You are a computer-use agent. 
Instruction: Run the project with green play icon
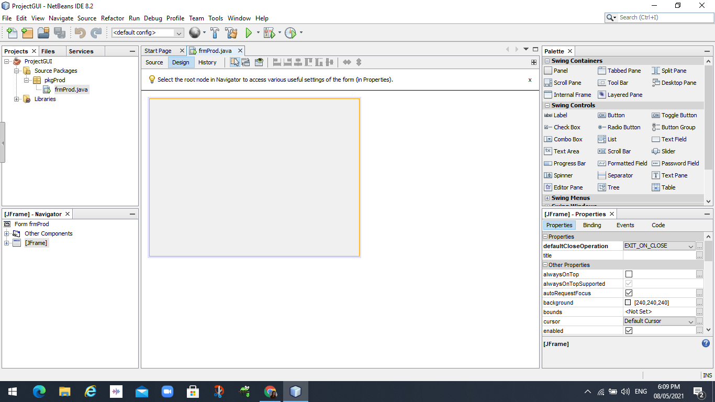coord(249,32)
